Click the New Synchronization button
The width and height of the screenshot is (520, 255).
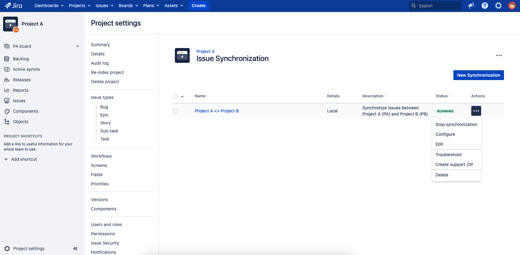tap(478, 75)
